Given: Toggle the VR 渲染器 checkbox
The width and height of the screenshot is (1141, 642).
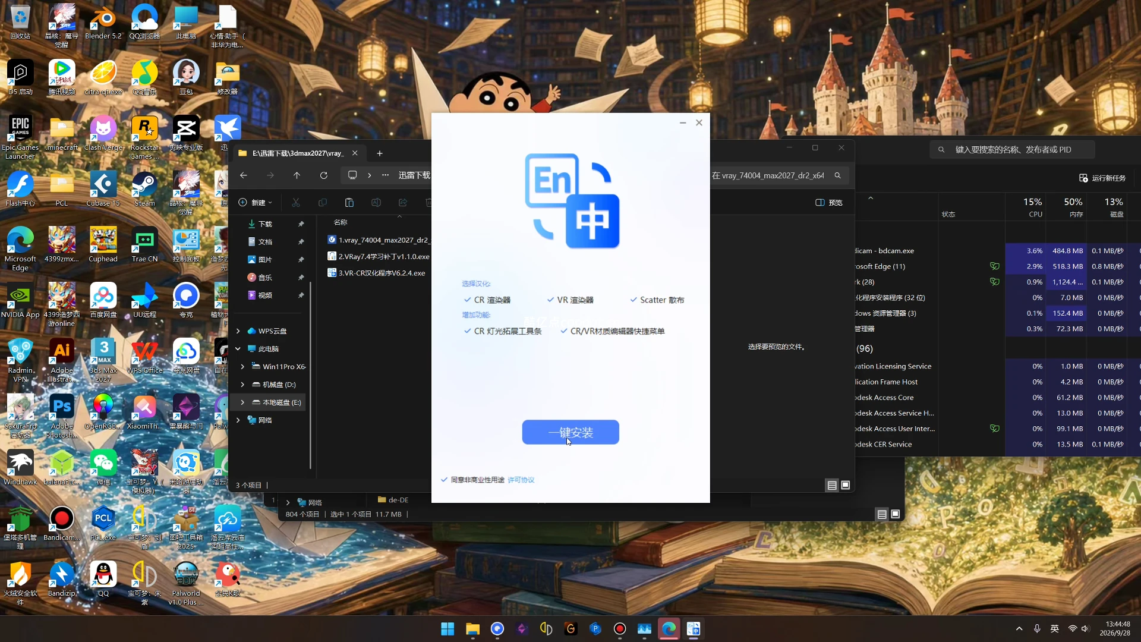Looking at the screenshot, I should click(551, 300).
